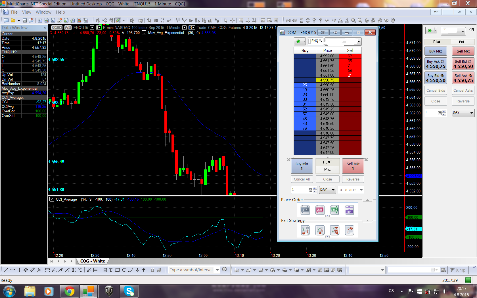Toggle the SA button in chart status line
The width and height of the screenshot is (477, 298).
[55, 28]
